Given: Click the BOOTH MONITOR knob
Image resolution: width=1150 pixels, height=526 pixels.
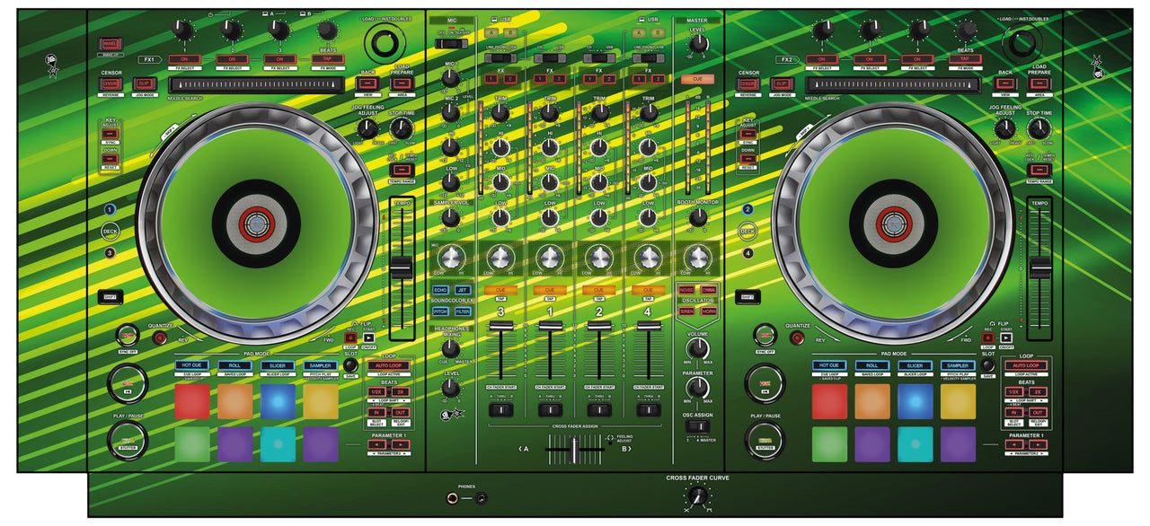Looking at the screenshot, I should (698, 218).
